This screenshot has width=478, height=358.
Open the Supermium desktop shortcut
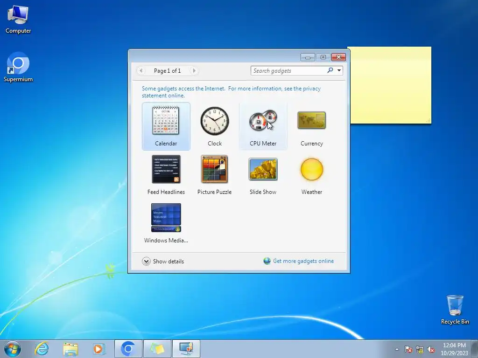(x=18, y=68)
